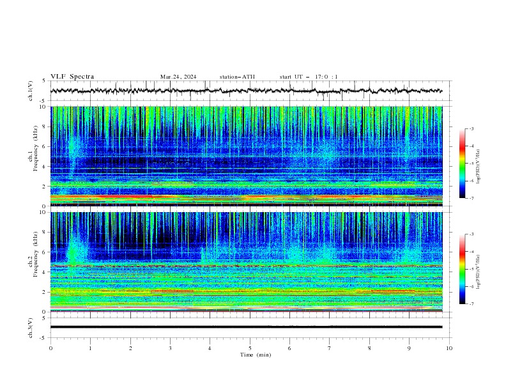Click the '2' tick on the time axis
Viewport: 506px width, 391px height.
coord(130,348)
